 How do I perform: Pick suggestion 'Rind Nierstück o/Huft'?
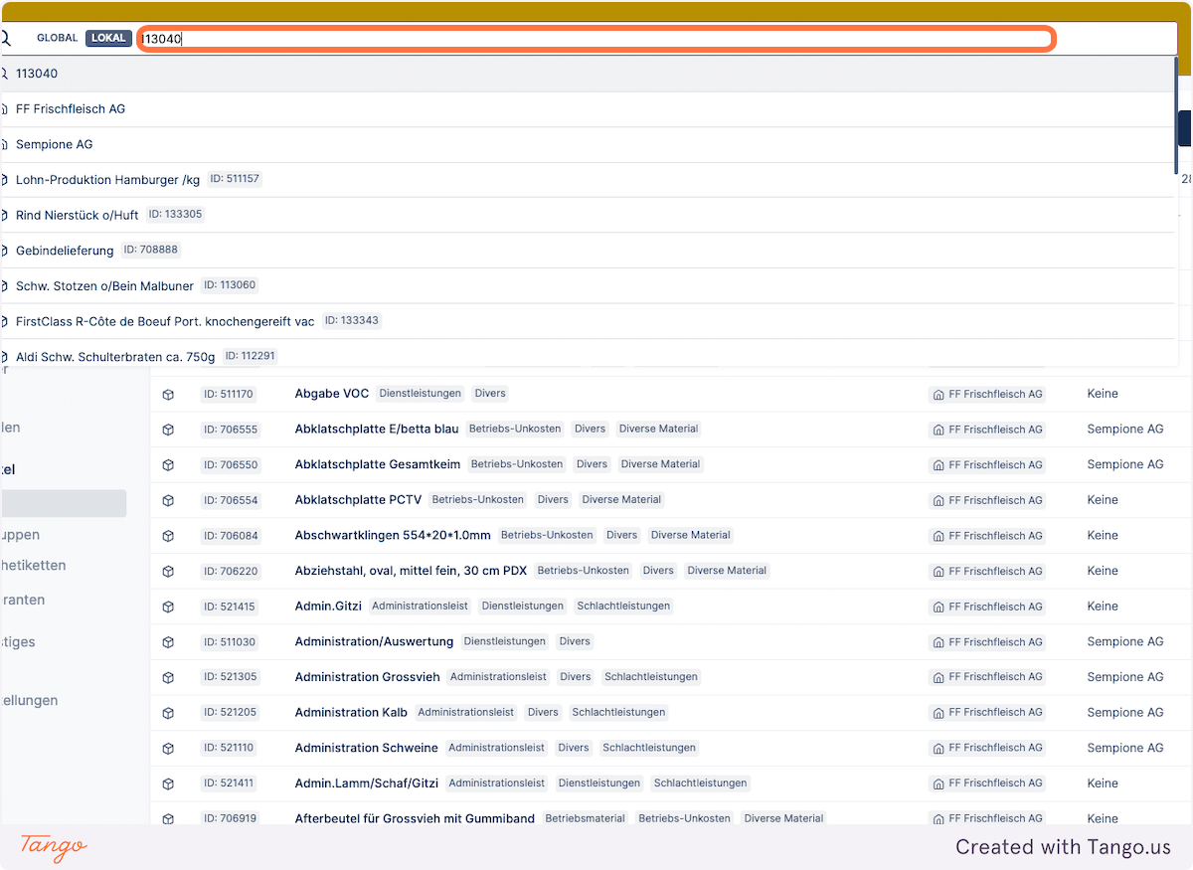588,215
